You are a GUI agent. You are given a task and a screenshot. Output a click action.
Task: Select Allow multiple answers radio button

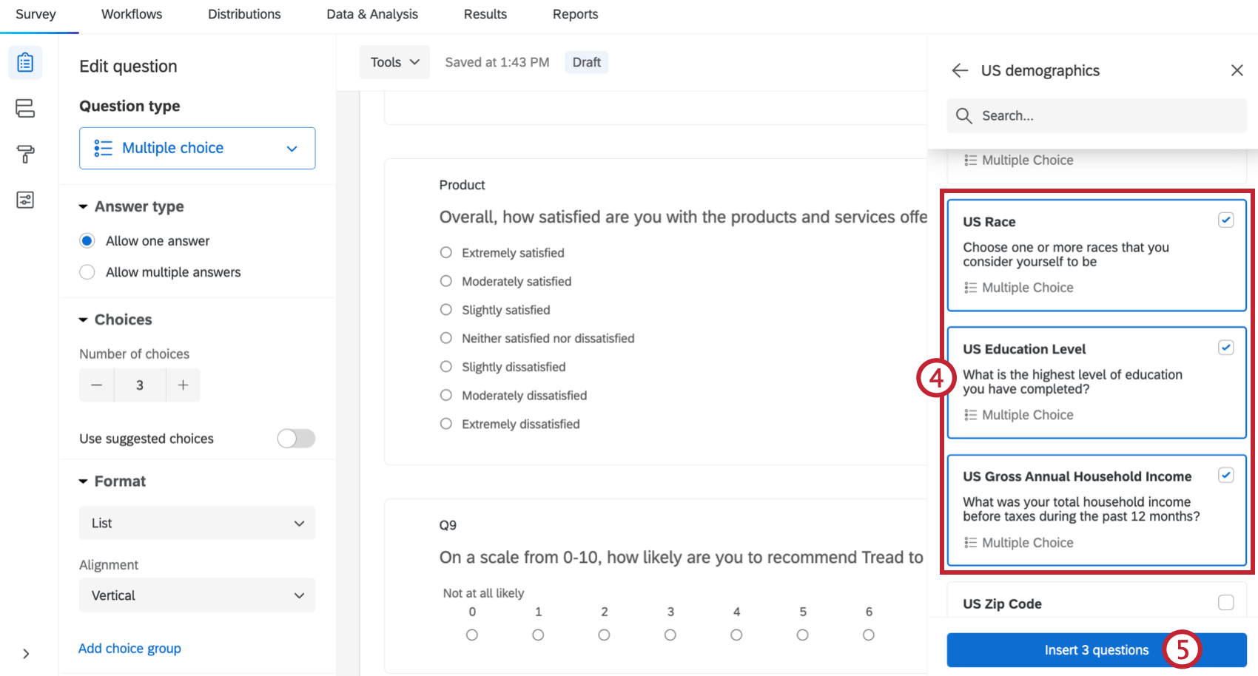pyautogui.click(x=87, y=272)
